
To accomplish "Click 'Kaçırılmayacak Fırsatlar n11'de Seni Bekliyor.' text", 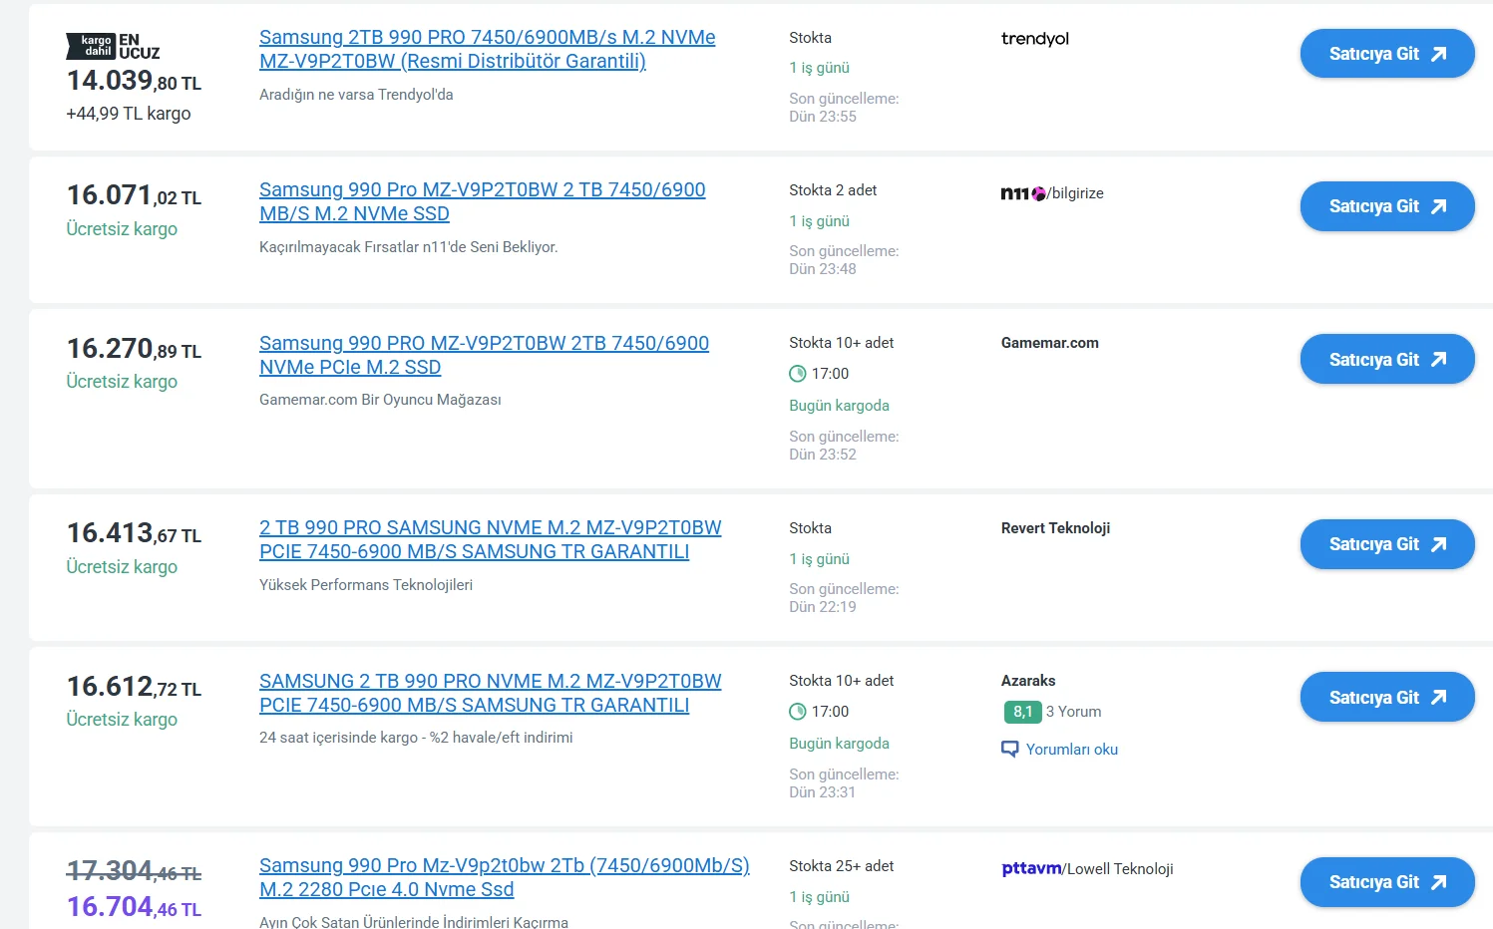I will [408, 247].
